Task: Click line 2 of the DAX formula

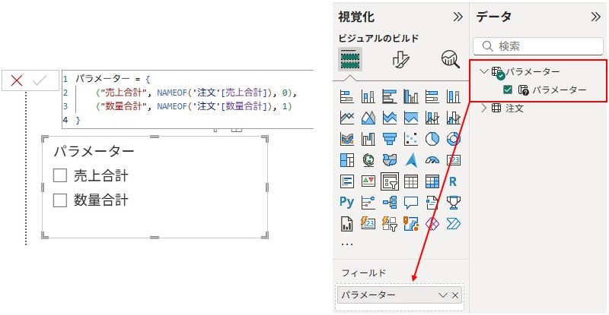Action: (x=196, y=93)
